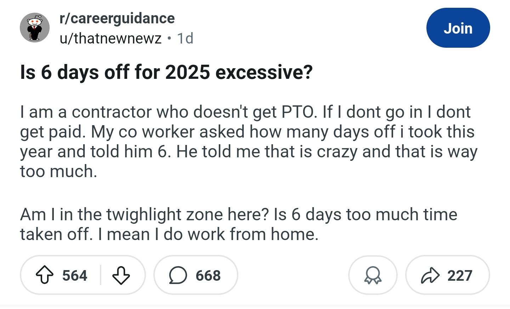
Task: Open comments via the speech bubble icon
Action: click(x=178, y=275)
